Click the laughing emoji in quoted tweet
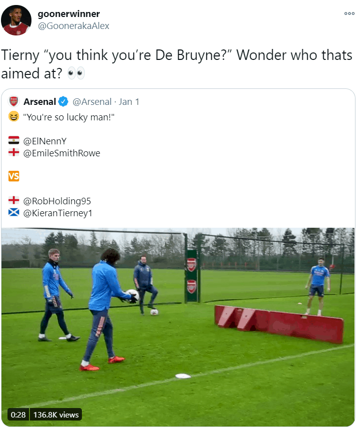The image size is (357, 429). pyautogui.click(x=14, y=117)
